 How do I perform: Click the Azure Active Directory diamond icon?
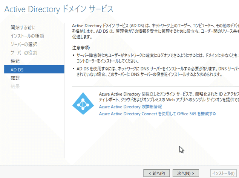(83, 103)
